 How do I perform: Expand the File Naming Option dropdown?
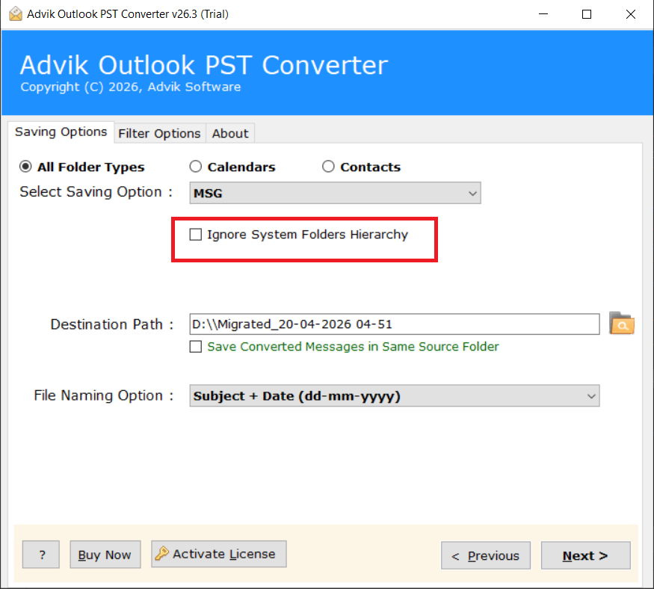394,396
